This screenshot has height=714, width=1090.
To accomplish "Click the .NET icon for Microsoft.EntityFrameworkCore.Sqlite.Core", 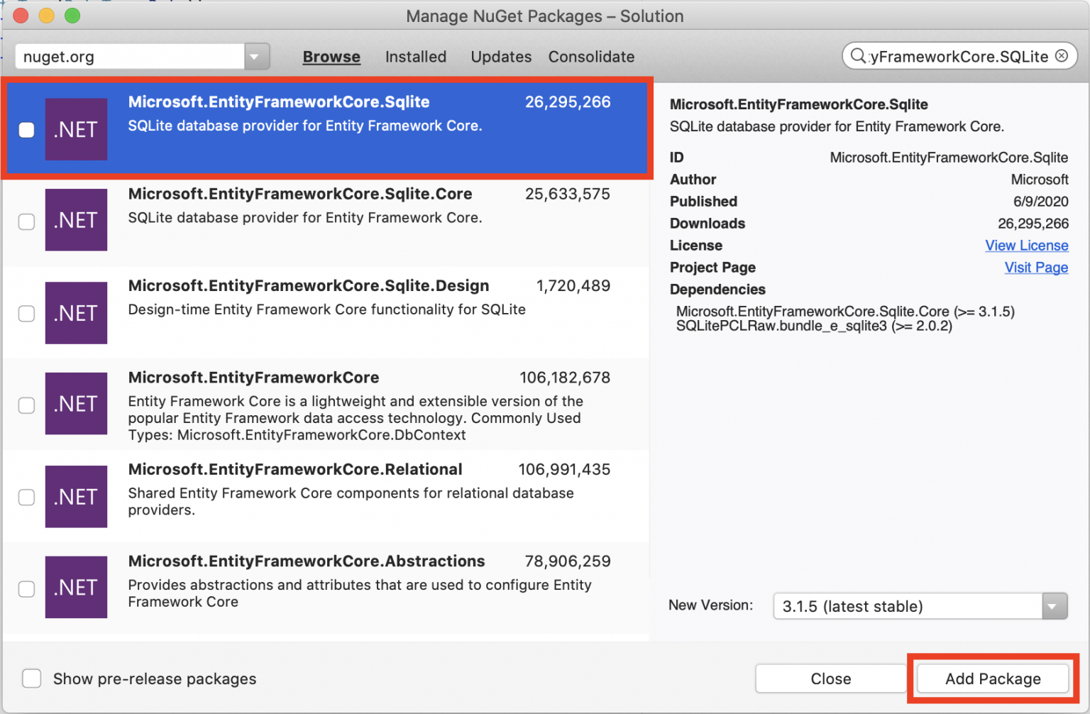I will click(76, 220).
